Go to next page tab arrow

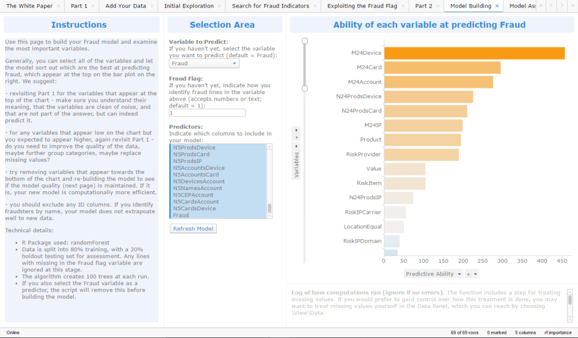tap(561, 6)
